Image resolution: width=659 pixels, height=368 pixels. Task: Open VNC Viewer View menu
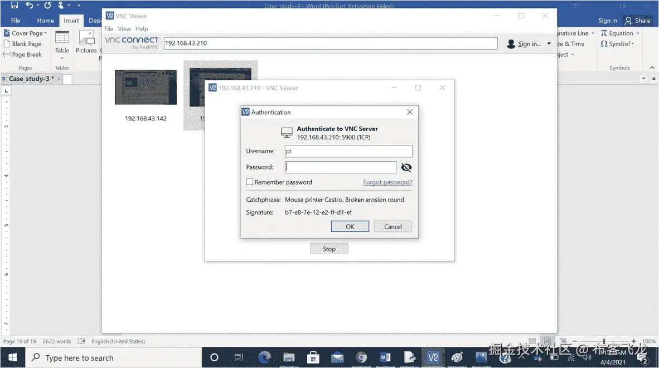click(124, 28)
